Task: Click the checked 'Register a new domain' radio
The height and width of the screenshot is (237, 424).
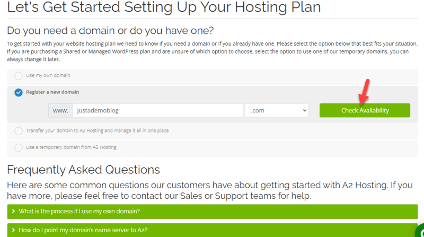Action: [19, 93]
